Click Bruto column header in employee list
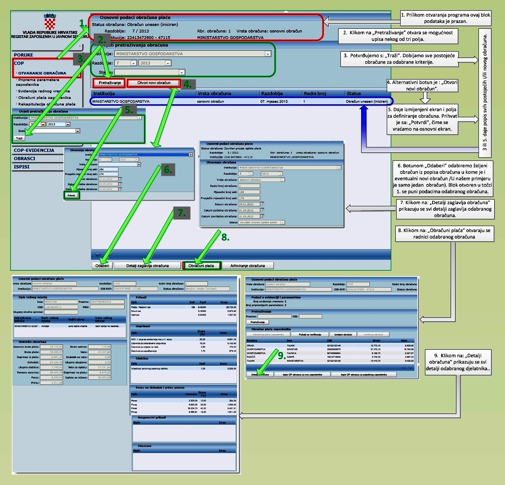The height and width of the screenshot is (485, 505). click(376, 341)
